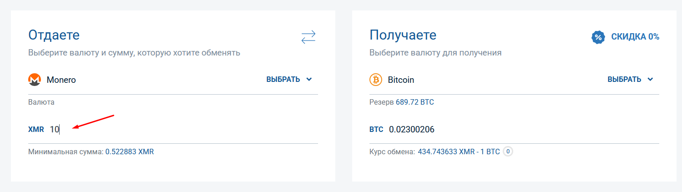Click exchange rate 434.743633 XMR - 1 BTC
Screen dimensions: 682x192
(x=459, y=152)
